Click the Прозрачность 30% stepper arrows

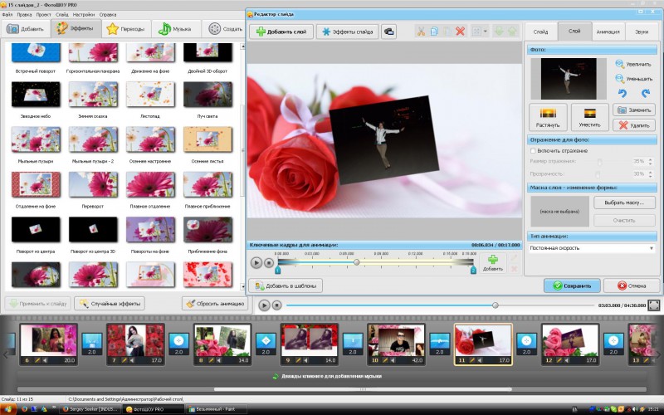pos(651,174)
